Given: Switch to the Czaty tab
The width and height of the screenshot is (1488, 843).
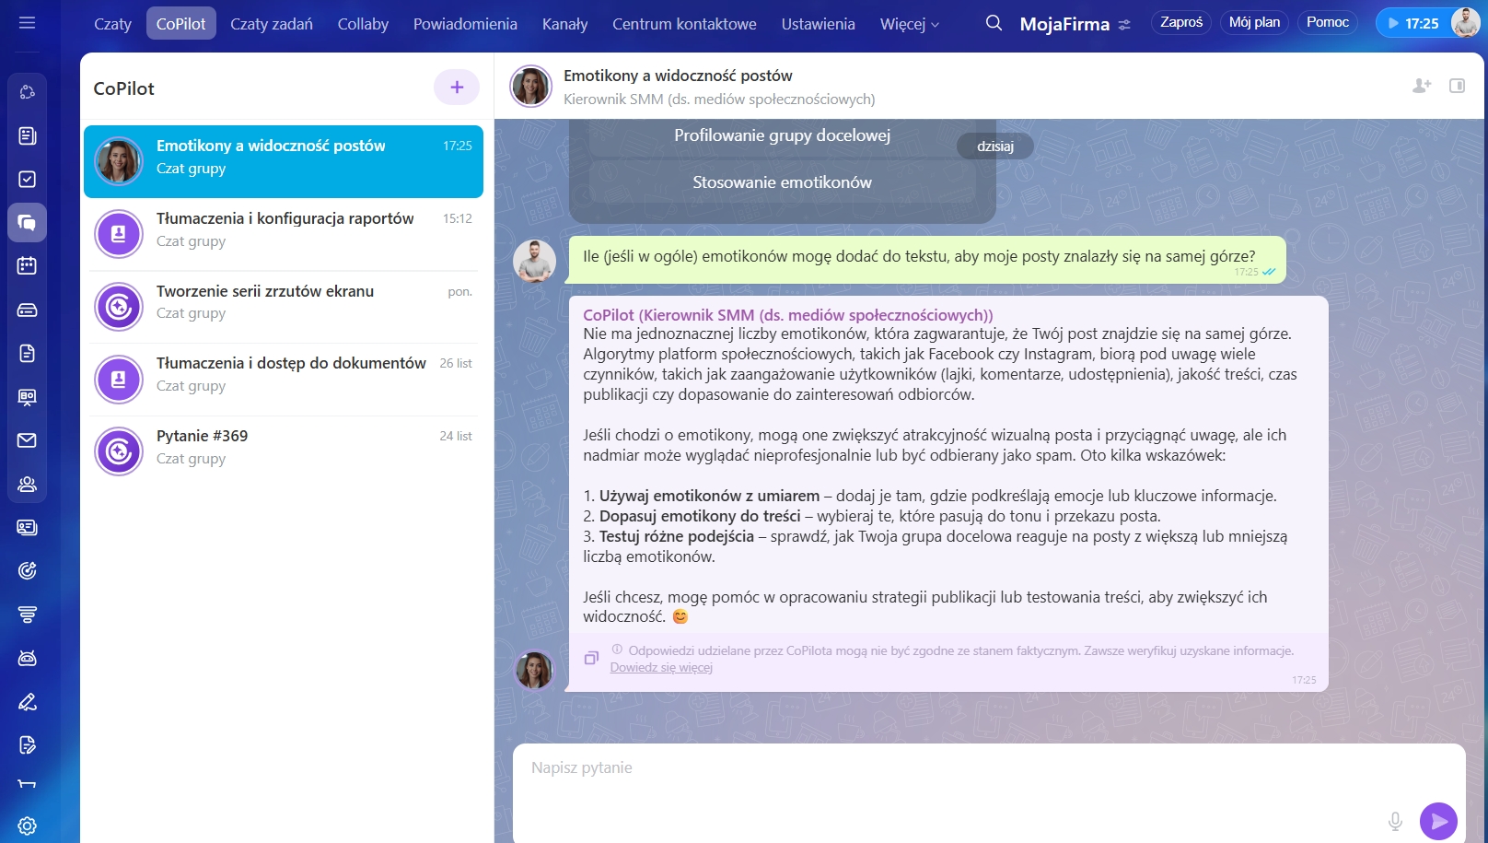Looking at the screenshot, I should click(112, 24).
